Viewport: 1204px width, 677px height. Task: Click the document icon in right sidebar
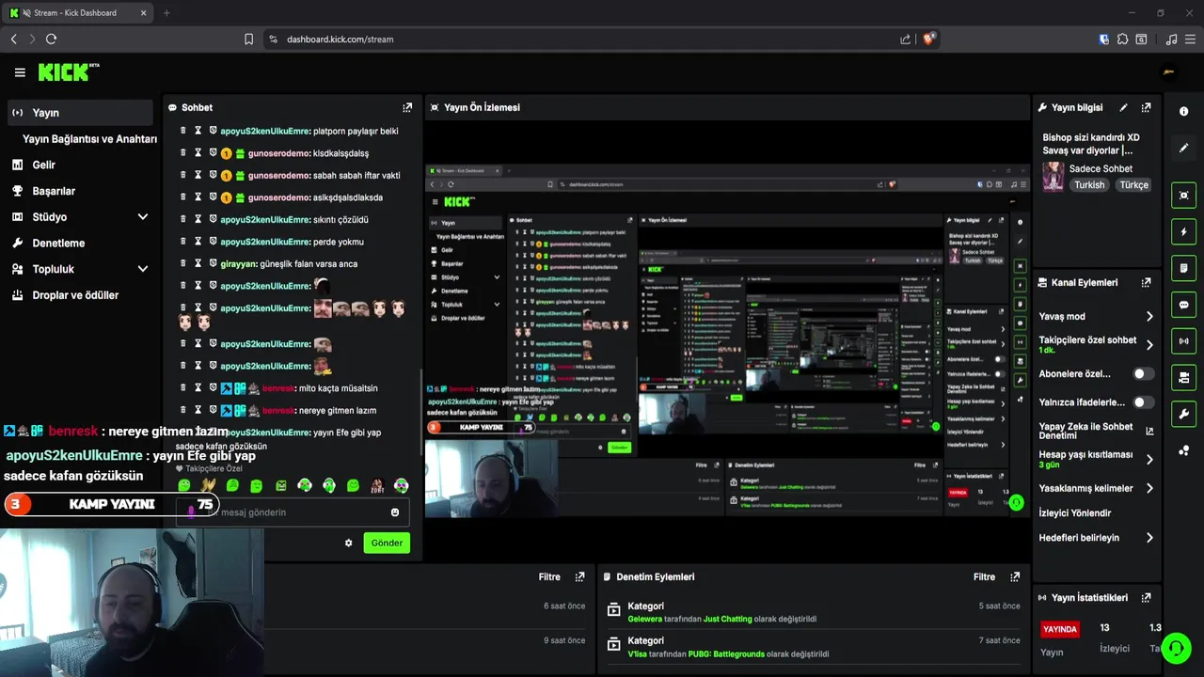coord(1184,268)
